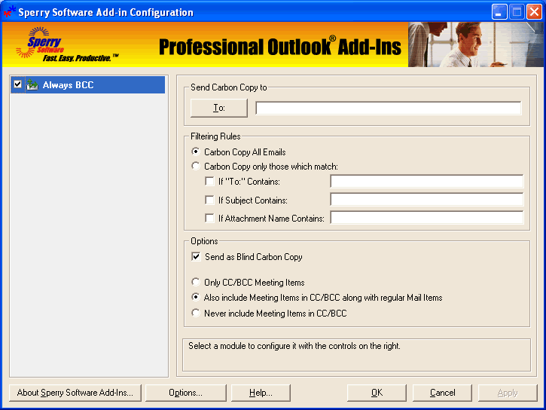The image size is (546, 410).
Task: Confirm settings with OK
Action: pos(377,393)
